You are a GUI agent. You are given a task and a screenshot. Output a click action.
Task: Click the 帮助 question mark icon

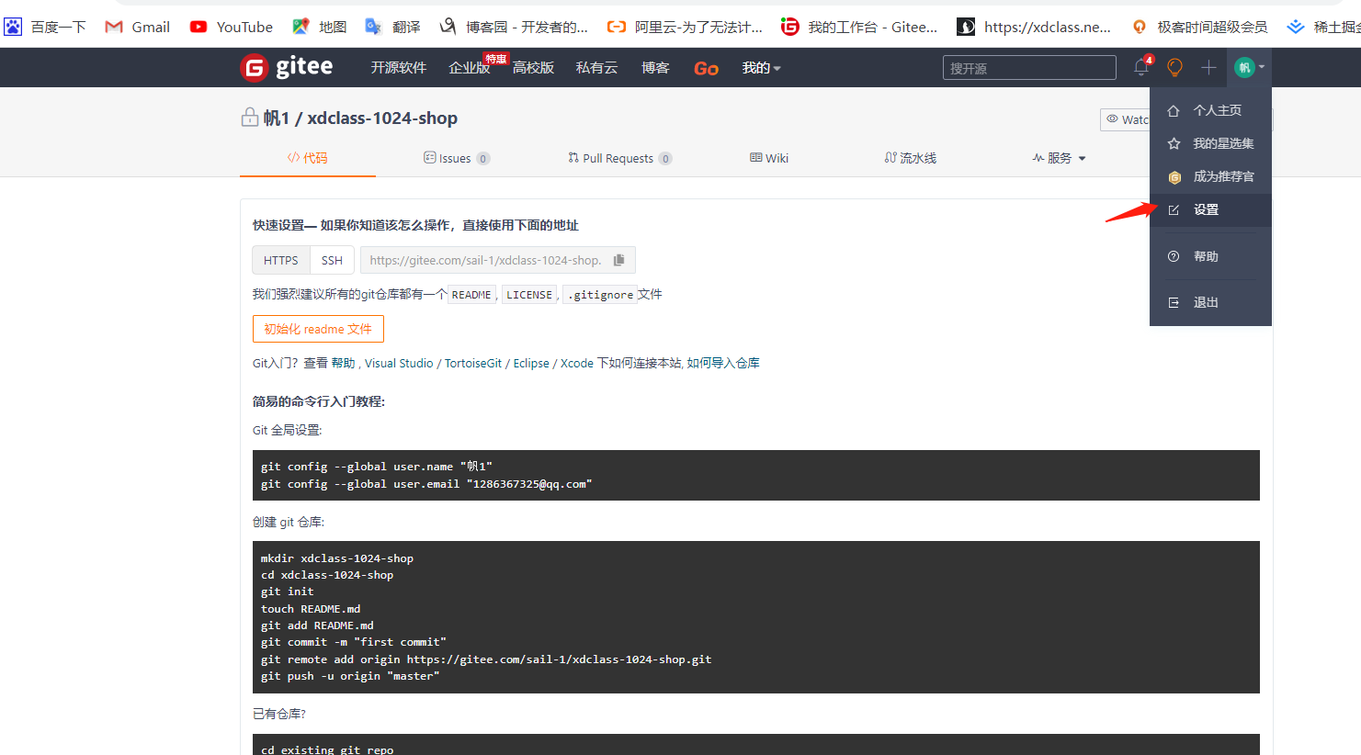1174,256
